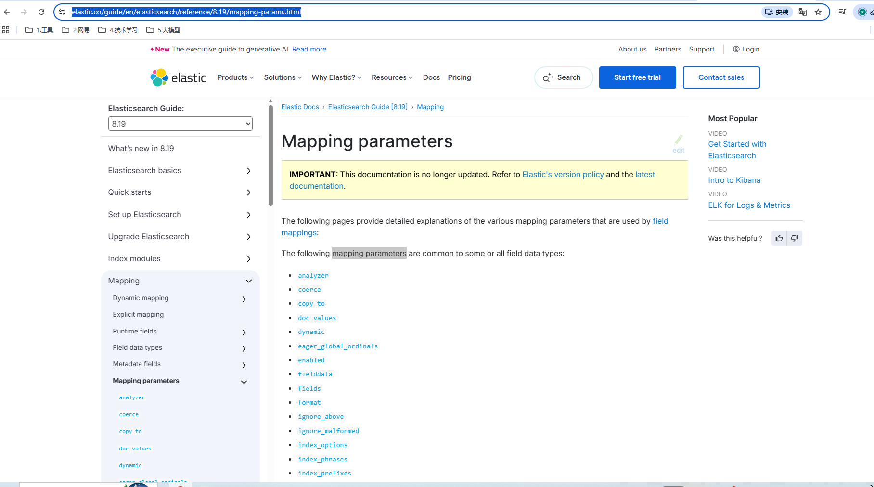Expand the Why Elastic? menu
This screenshot has height=487, width=874.
click(336, 77)
